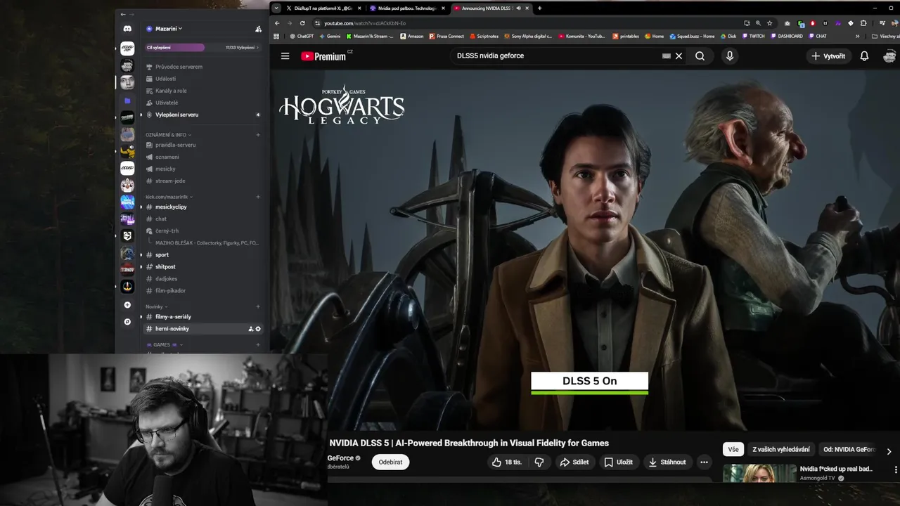This screenshot has height=506, width=900.
Task: Open more actions ellipsis under video
Action: [704, 462]
